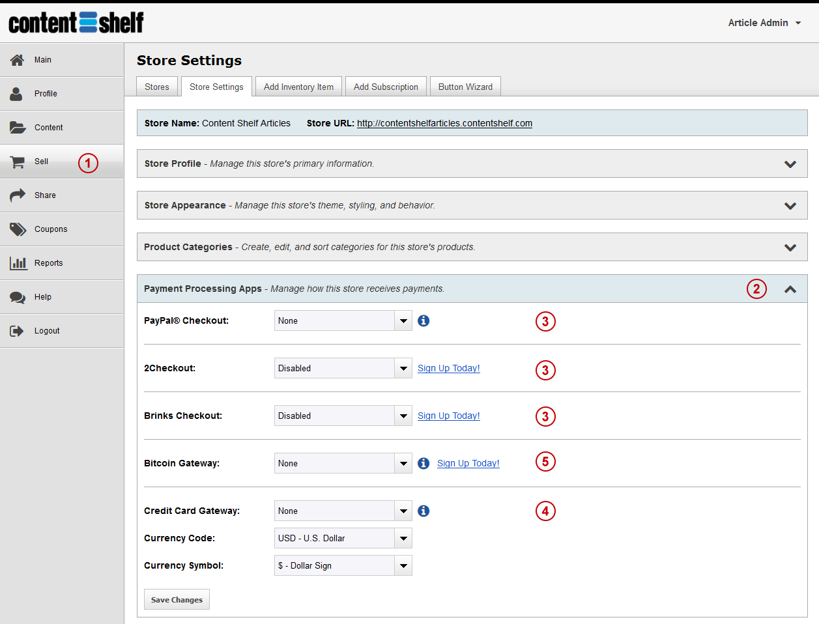Open the Reports sidebar menu item
Viewport: 819px width, 624px height.
(62, 263)
